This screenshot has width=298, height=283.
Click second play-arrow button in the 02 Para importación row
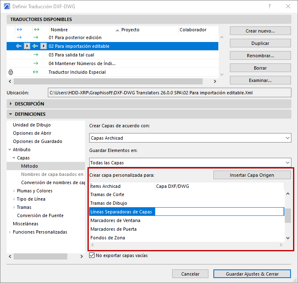point(43,46)
